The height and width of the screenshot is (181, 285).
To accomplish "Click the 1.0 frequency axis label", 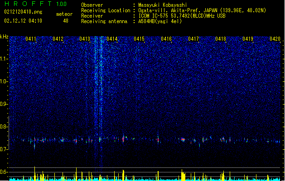I will (4, 81).
